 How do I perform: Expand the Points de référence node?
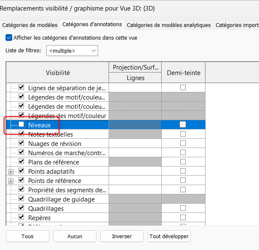pyautogui.click(x=11, y=181)
